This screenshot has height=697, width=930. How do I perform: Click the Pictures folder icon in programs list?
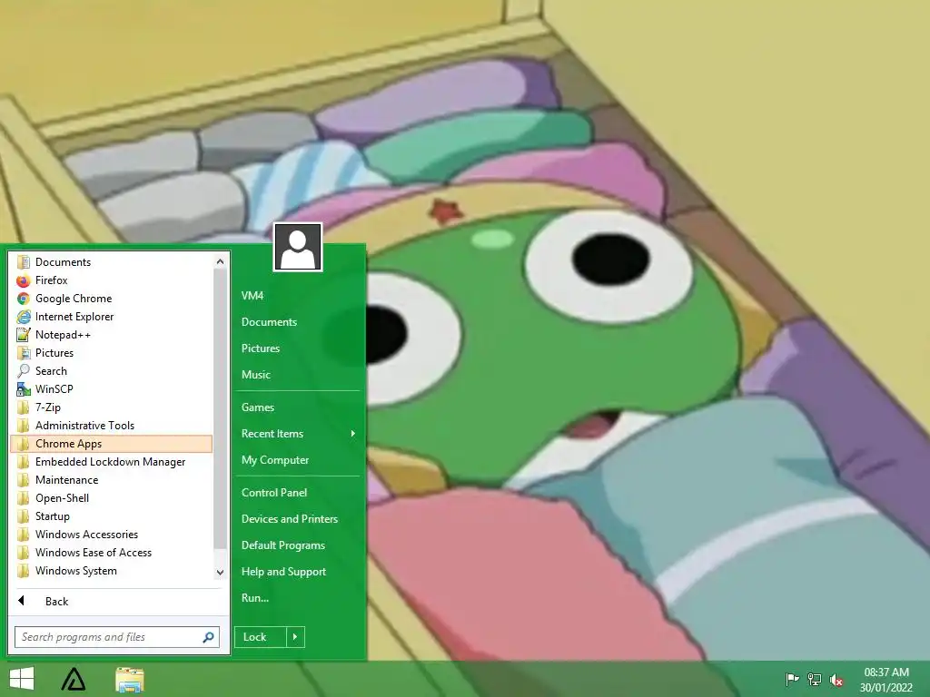23,353
